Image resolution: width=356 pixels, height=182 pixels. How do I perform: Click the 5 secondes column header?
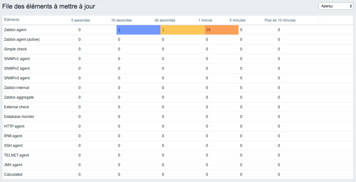pos(81,20)
